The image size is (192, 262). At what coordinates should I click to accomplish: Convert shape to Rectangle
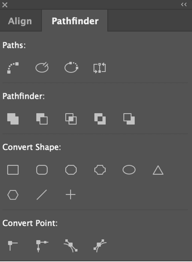coord(13,170)
